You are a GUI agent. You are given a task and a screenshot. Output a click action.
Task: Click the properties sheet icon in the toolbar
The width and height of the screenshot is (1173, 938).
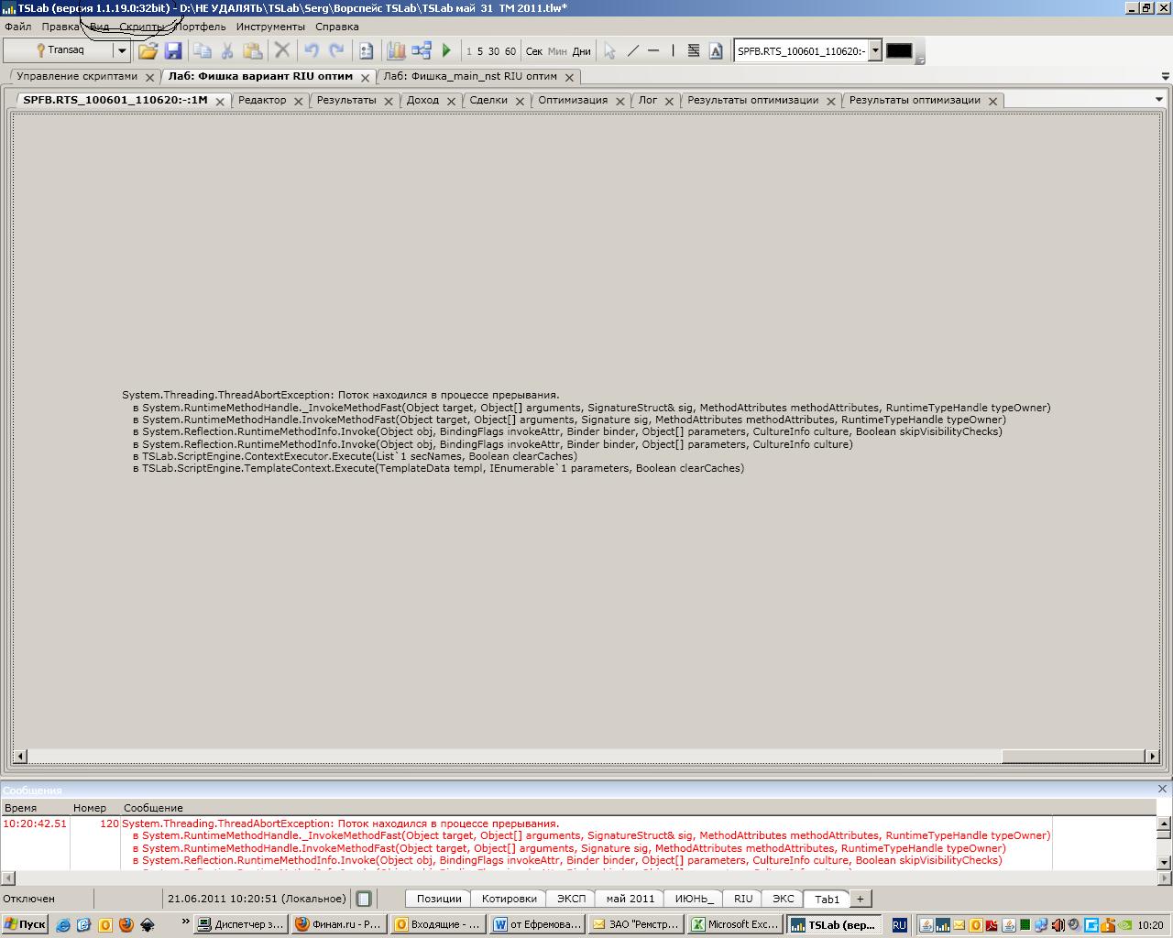click(367, 51)
